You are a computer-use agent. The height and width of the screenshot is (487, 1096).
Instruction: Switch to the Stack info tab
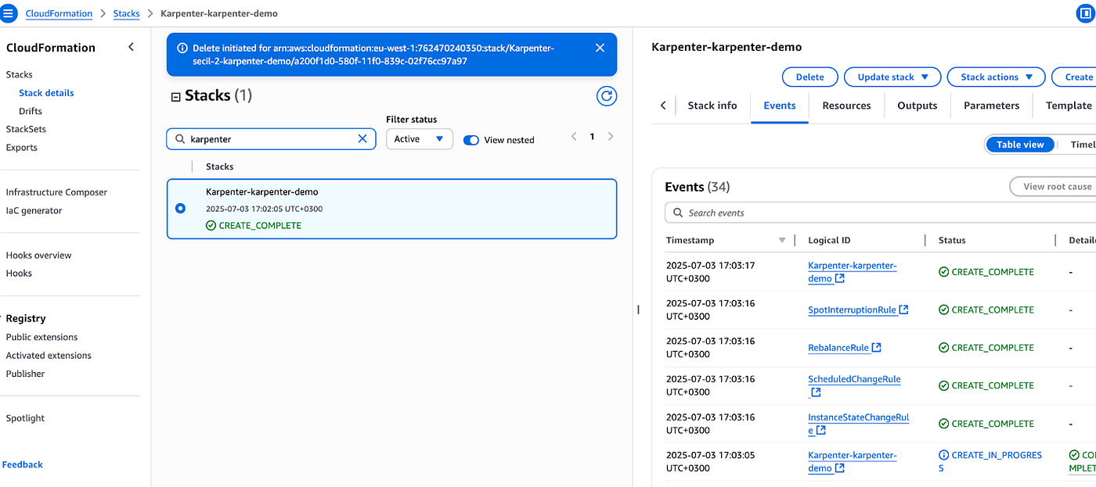(x=712, y=106)
